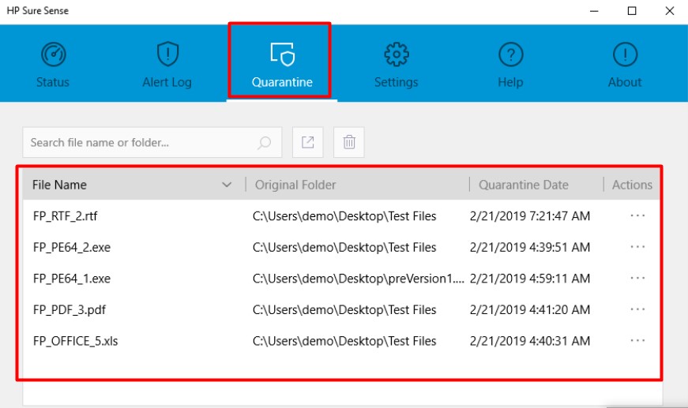Open actions menu for FP_RTF_2.rtf
This screenshot has height=408, width=688.
(638, 215)
